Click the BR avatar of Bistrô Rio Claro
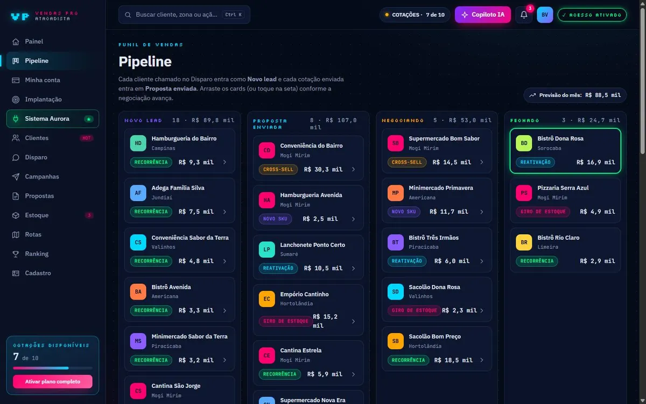This screenshot has width=646, height=404. [x=524, y=242]
